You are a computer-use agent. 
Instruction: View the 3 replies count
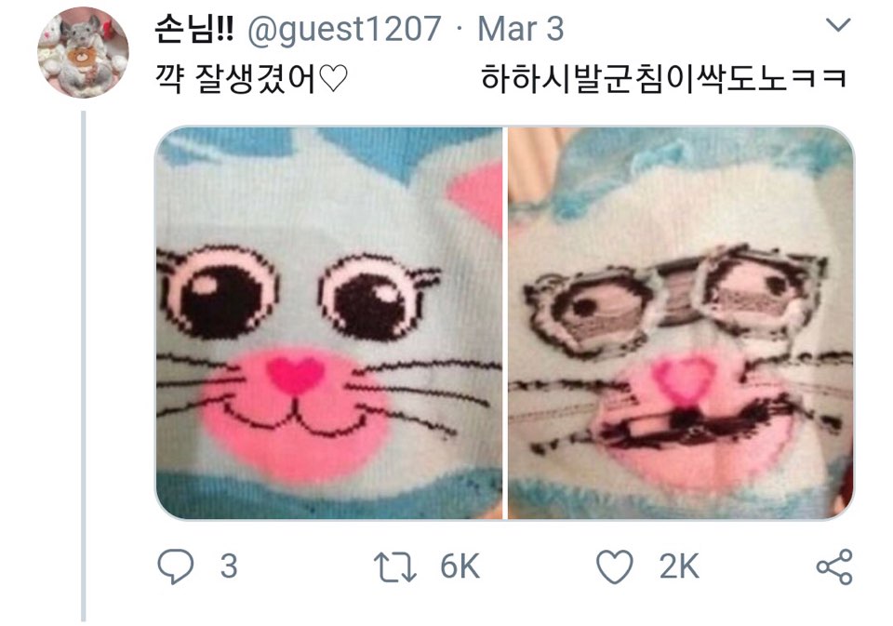(229, 566)
